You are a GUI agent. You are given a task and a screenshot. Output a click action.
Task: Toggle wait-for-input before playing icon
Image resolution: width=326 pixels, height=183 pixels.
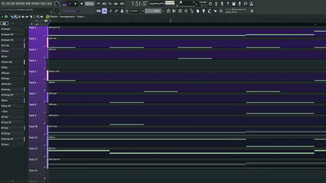104,4
